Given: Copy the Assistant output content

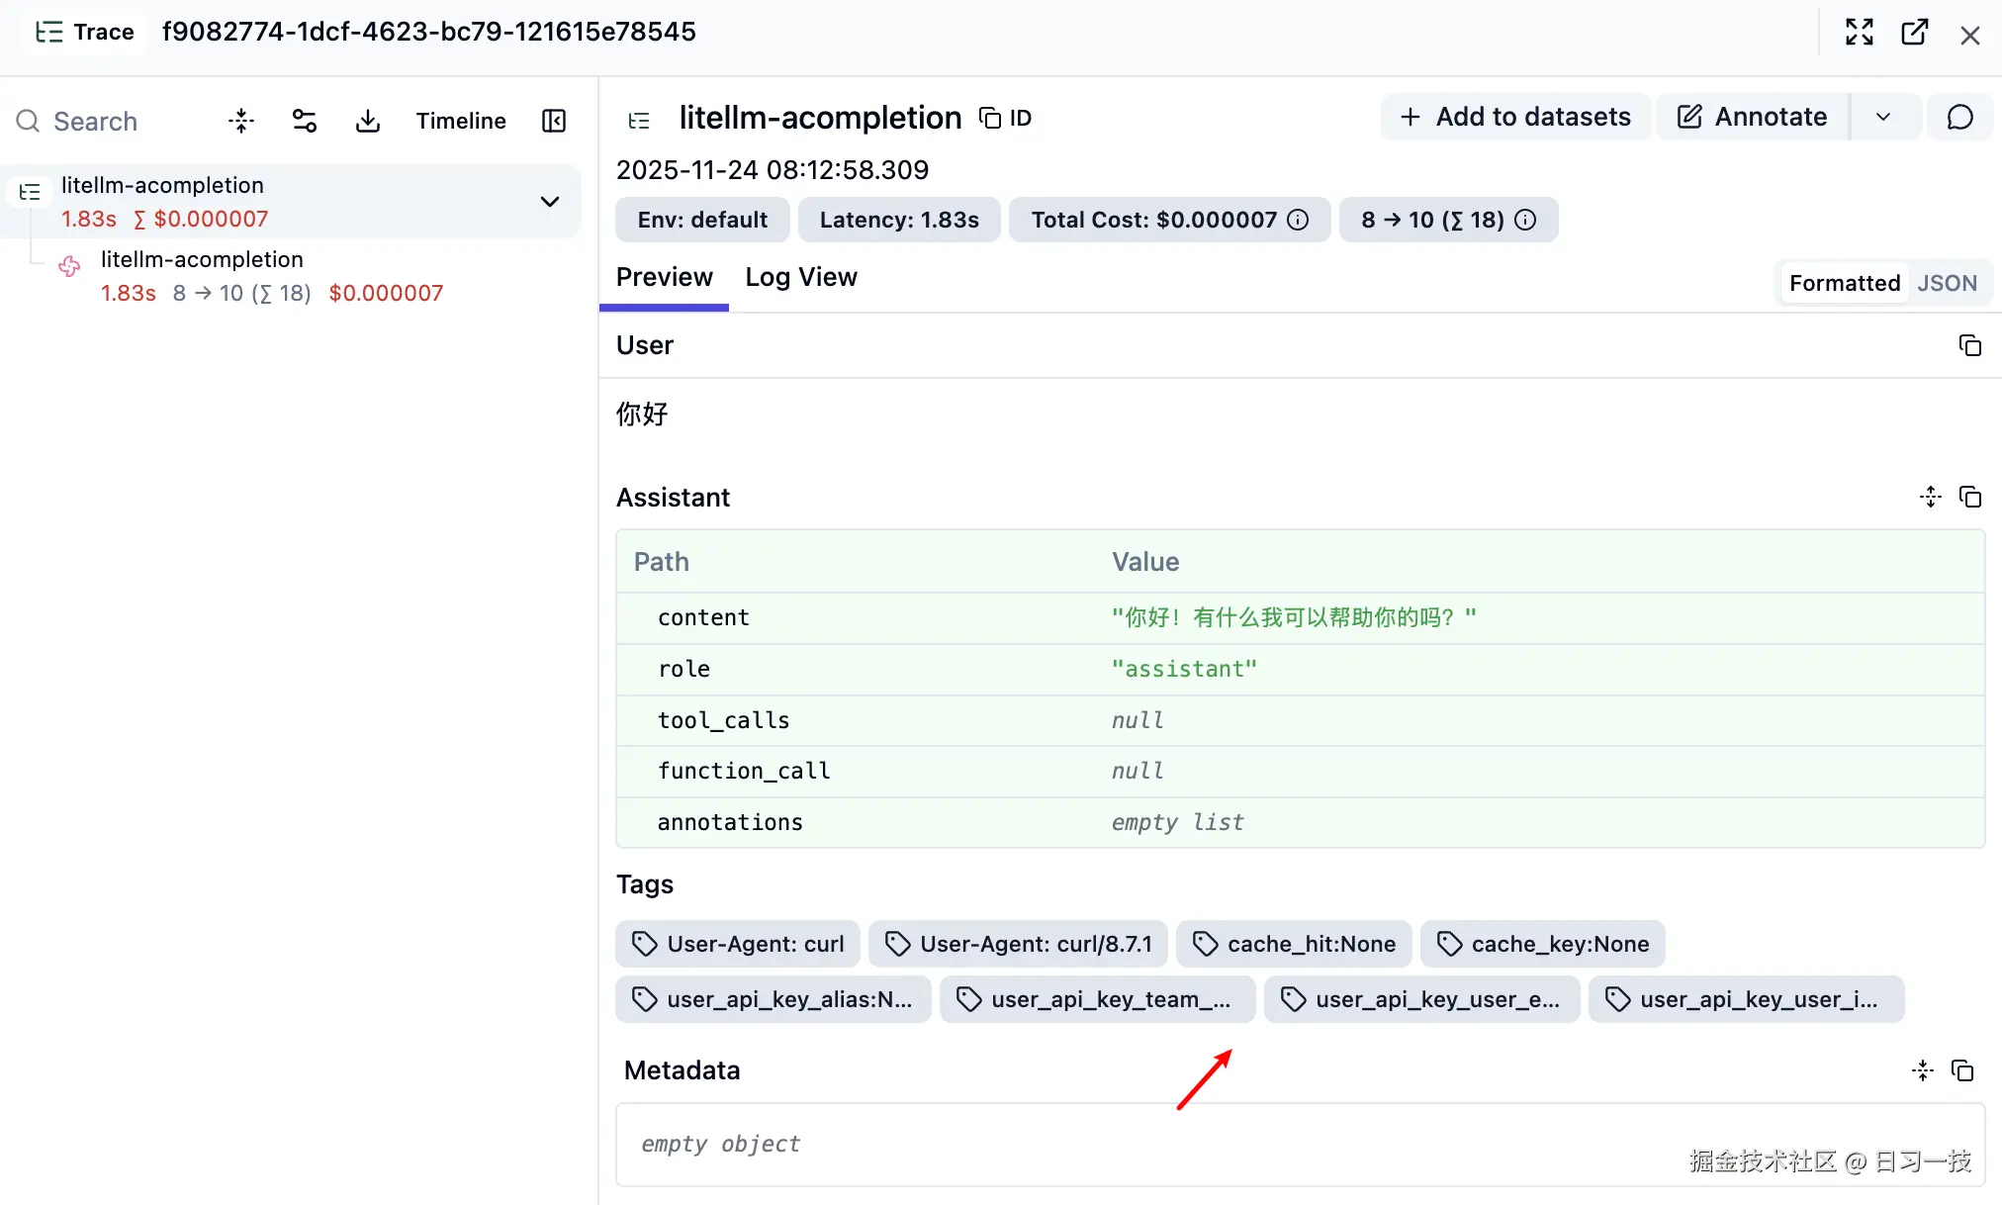Looking at the screenshot, I should 1972,497.
